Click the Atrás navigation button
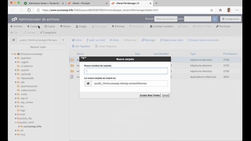Image resolution: width=251 pixels, height=141 pixels. coord(114,40)
